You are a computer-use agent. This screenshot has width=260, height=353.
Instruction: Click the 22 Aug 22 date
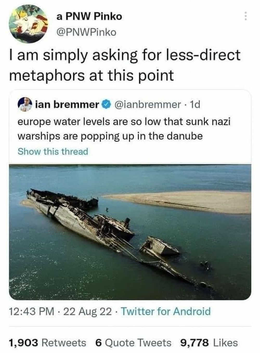point(88,311)
